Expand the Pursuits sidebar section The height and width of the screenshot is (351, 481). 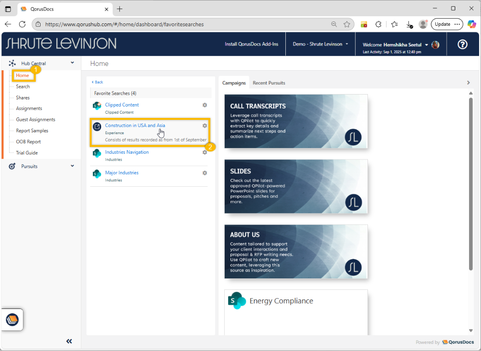pyautogui.click(x=73, y=166)
